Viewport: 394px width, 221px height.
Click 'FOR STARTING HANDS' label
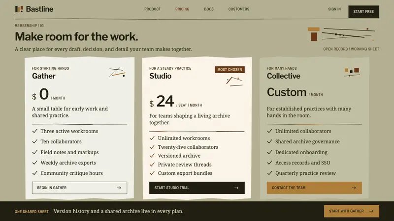(x=51, y=68)
